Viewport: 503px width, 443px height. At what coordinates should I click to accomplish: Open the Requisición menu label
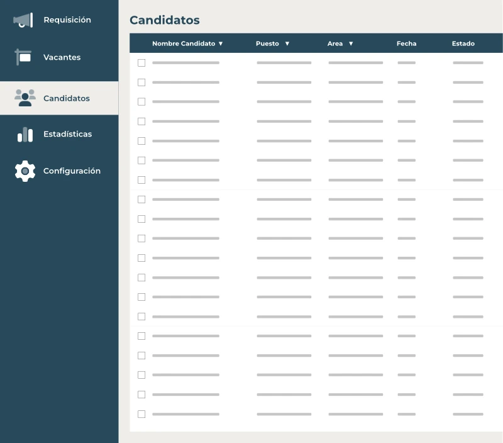[x=67, y=20]
